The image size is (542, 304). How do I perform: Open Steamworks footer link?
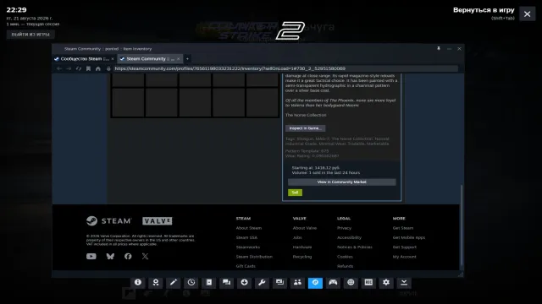point(248,247)
